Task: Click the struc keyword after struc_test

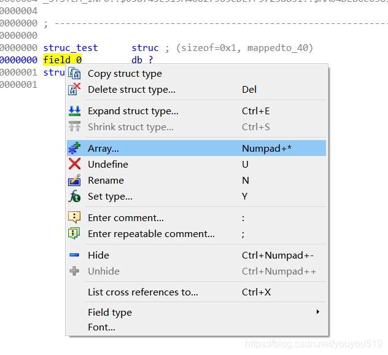Action: 145,47
